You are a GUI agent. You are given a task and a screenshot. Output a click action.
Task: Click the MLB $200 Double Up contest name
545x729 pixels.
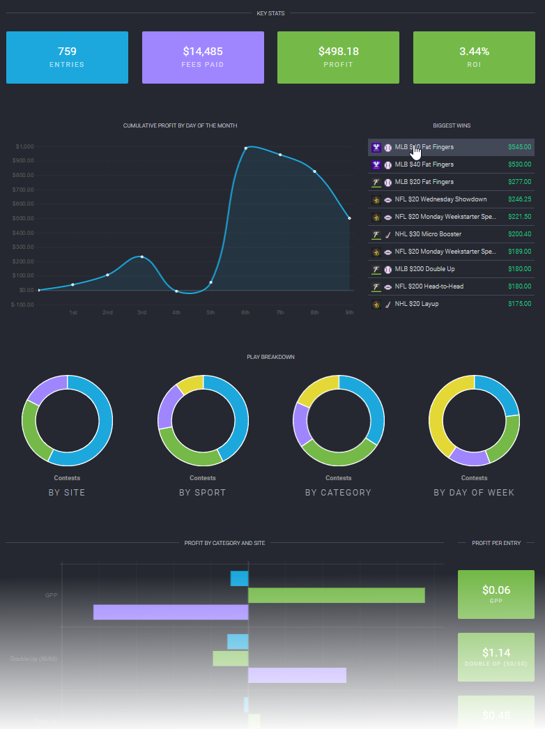(x=425, y=269)
